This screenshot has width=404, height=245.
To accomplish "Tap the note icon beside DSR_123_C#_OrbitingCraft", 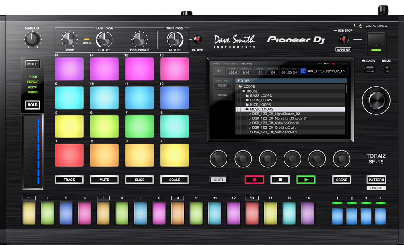I will point(250,127).
